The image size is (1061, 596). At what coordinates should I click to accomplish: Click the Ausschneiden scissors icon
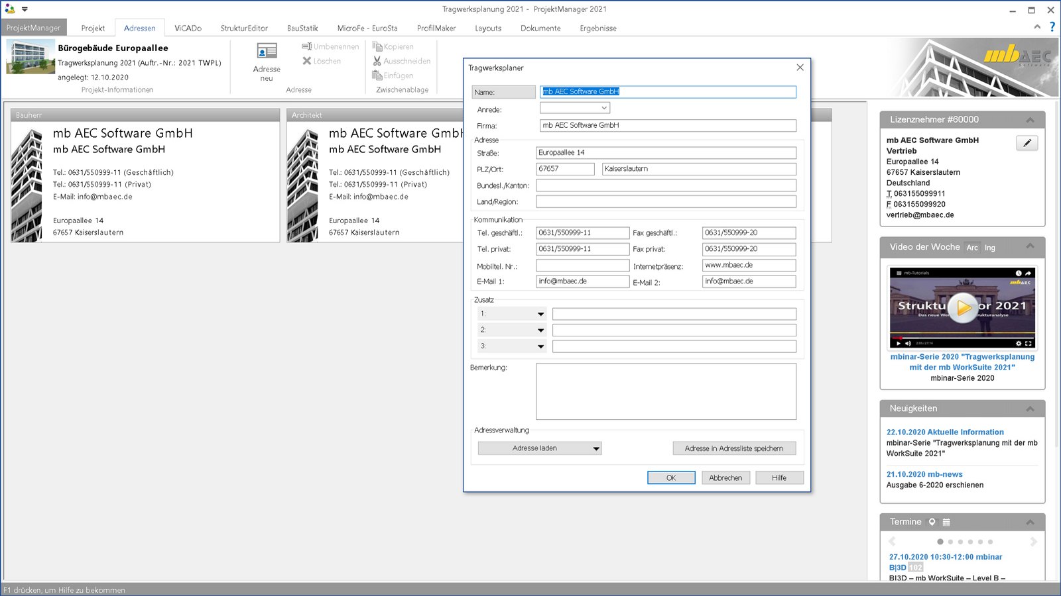(377, 61)
